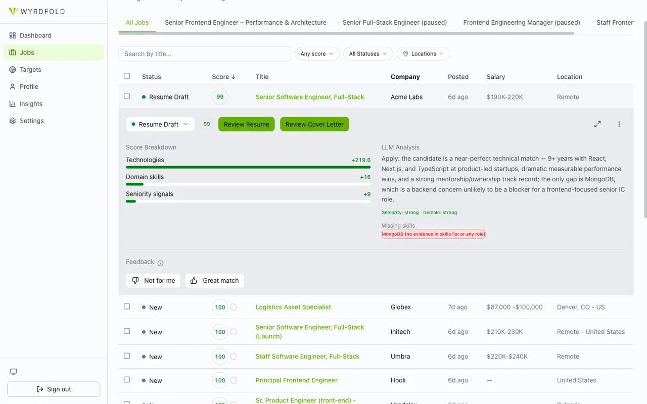Click the Location column header
This screenshot has width=647, height=404.
(570, 77)
